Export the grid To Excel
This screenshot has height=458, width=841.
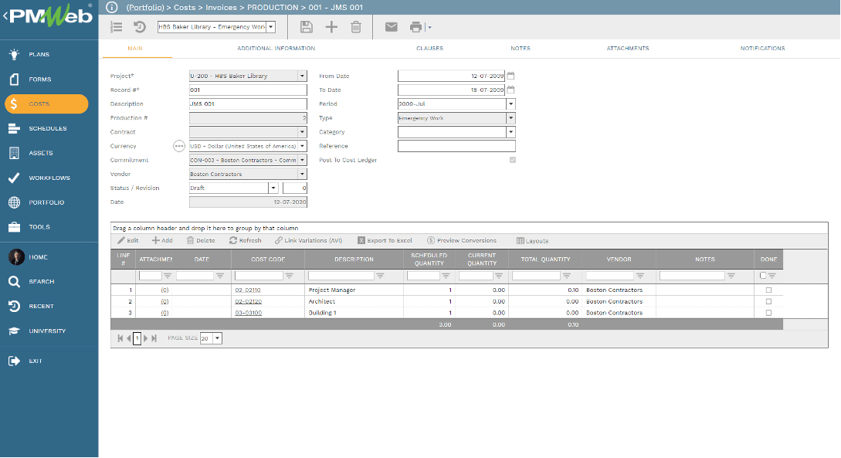tap(385, 240)
